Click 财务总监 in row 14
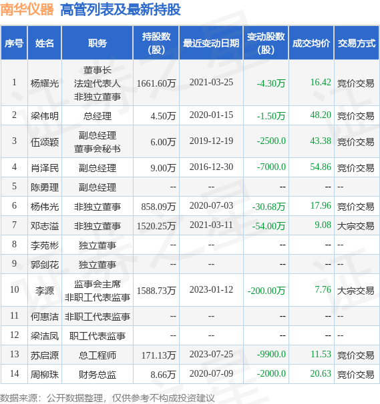 click(98, 375)
